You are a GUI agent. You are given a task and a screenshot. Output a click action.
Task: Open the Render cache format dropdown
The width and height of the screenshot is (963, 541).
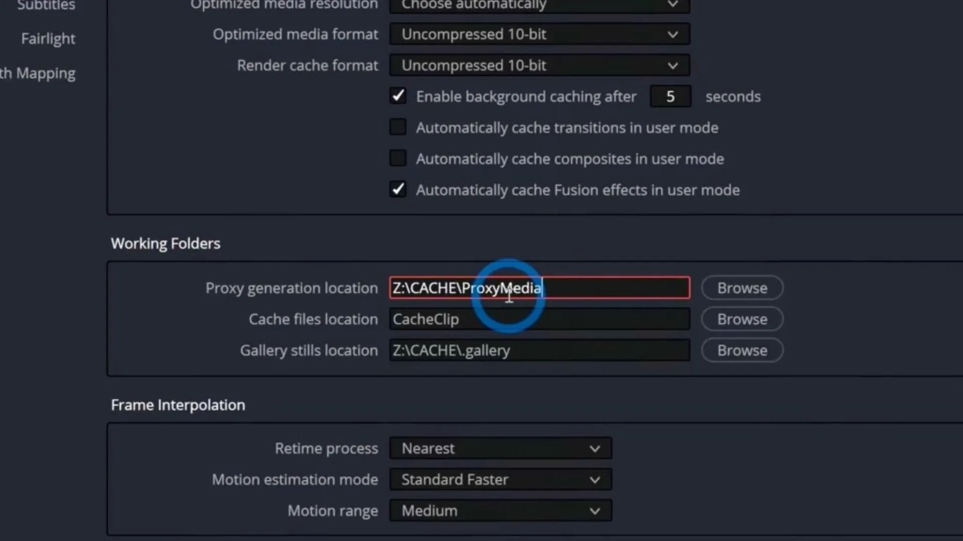click(x=540, y=65)
